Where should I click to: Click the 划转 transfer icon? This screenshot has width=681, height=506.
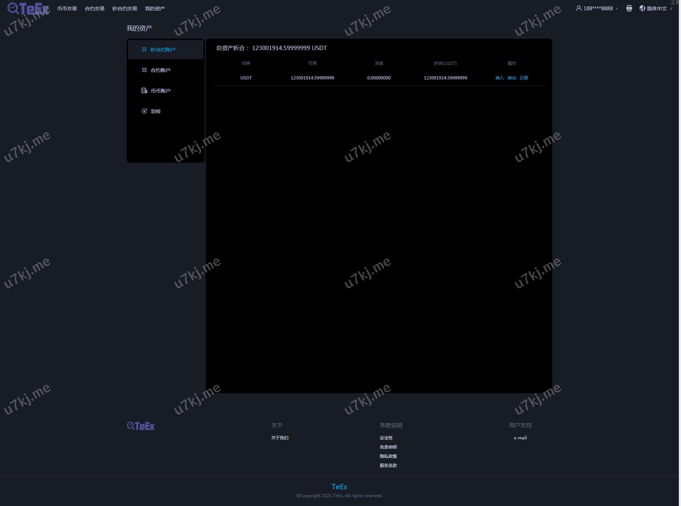[x=144, y=111]
